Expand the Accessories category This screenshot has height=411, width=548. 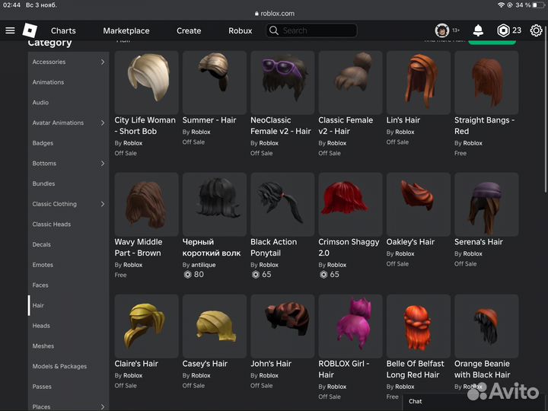tap(103, 62)
